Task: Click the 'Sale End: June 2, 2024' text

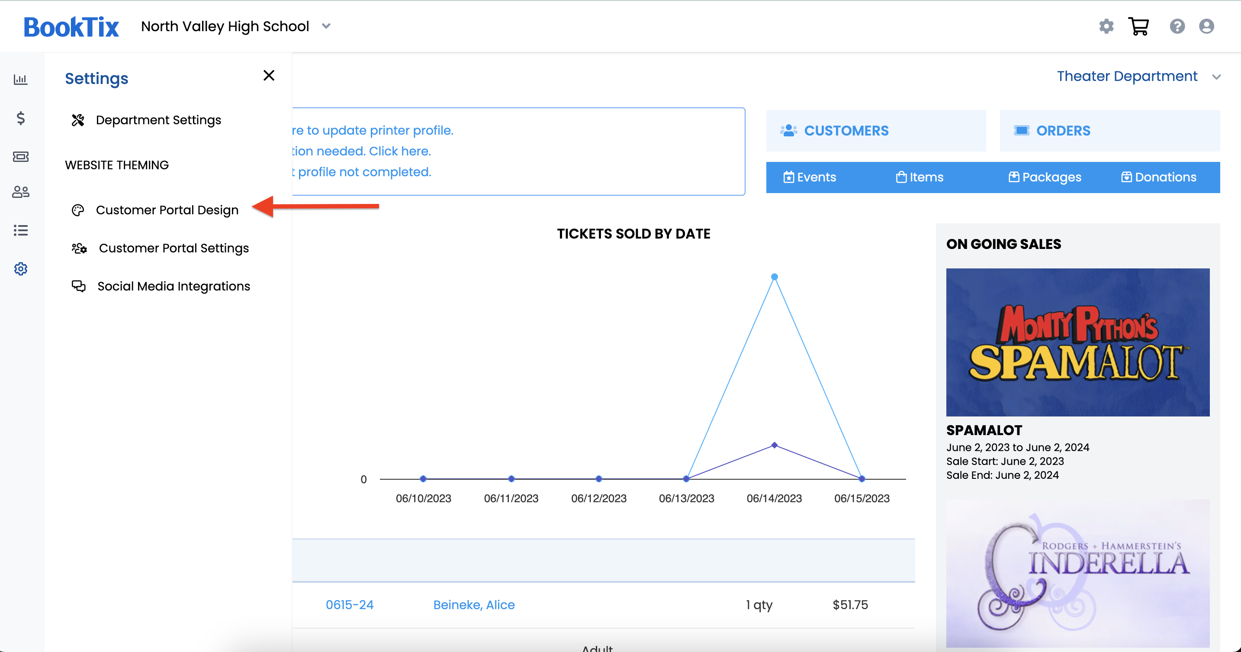Action: pos(1002,475)
